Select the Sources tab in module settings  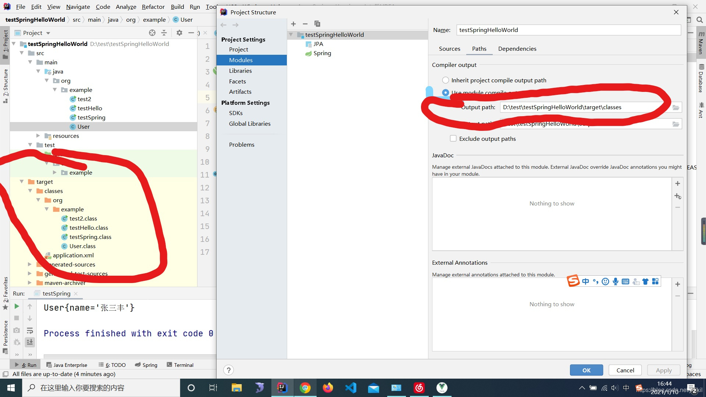[449, 49]
